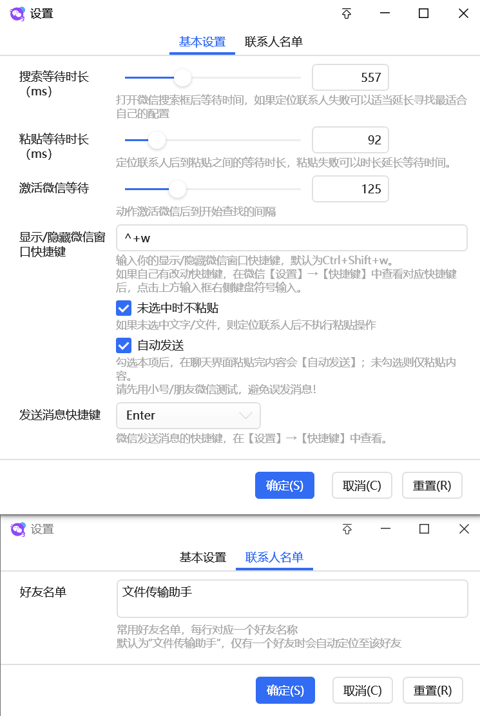Minimize the lower settings window

385,528
